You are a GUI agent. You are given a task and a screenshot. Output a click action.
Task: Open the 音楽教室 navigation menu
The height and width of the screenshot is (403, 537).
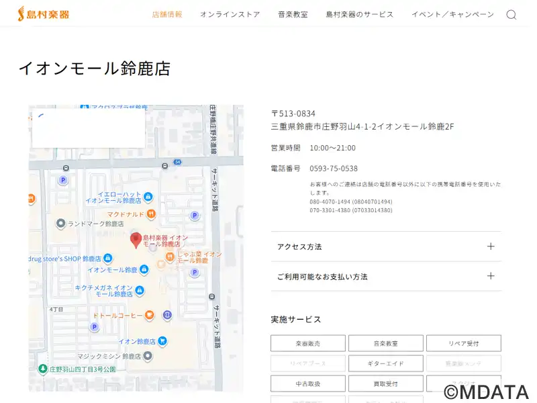click(x=293, y=15)
